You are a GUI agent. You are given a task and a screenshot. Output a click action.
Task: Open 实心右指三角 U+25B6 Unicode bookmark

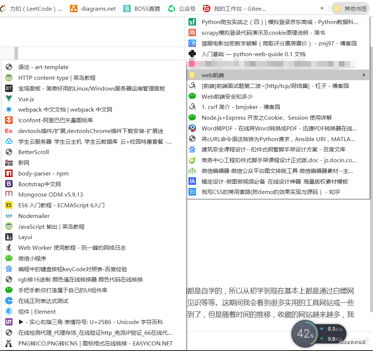93,322
